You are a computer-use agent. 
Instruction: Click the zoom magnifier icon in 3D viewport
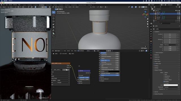coord(148,19)
